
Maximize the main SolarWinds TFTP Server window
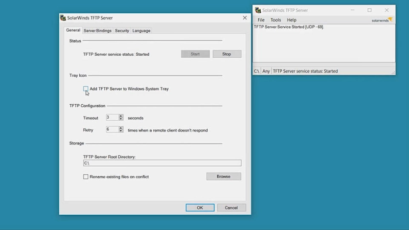click(369, 10)
